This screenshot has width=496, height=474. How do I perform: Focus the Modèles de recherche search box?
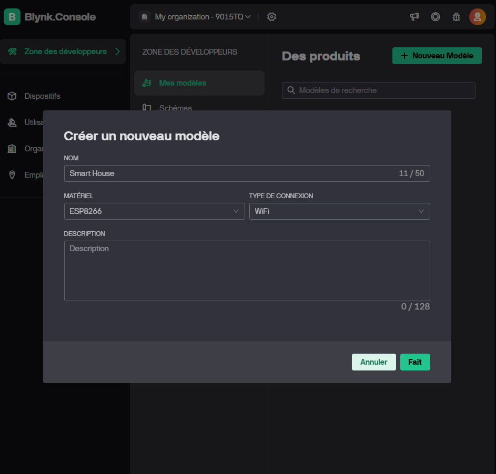378,90
